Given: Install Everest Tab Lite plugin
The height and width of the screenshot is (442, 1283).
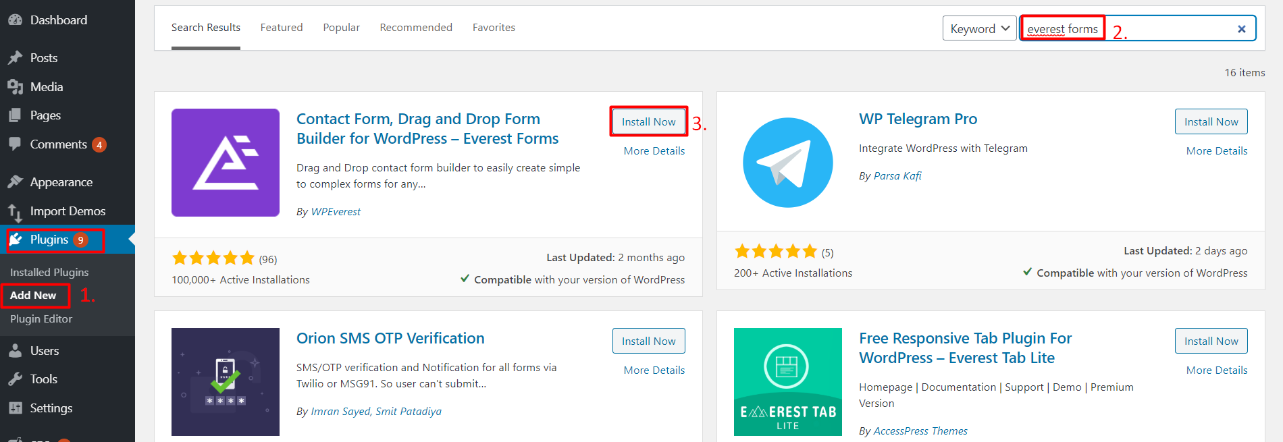Looking at the screenshot, I should pos(1211,341).
